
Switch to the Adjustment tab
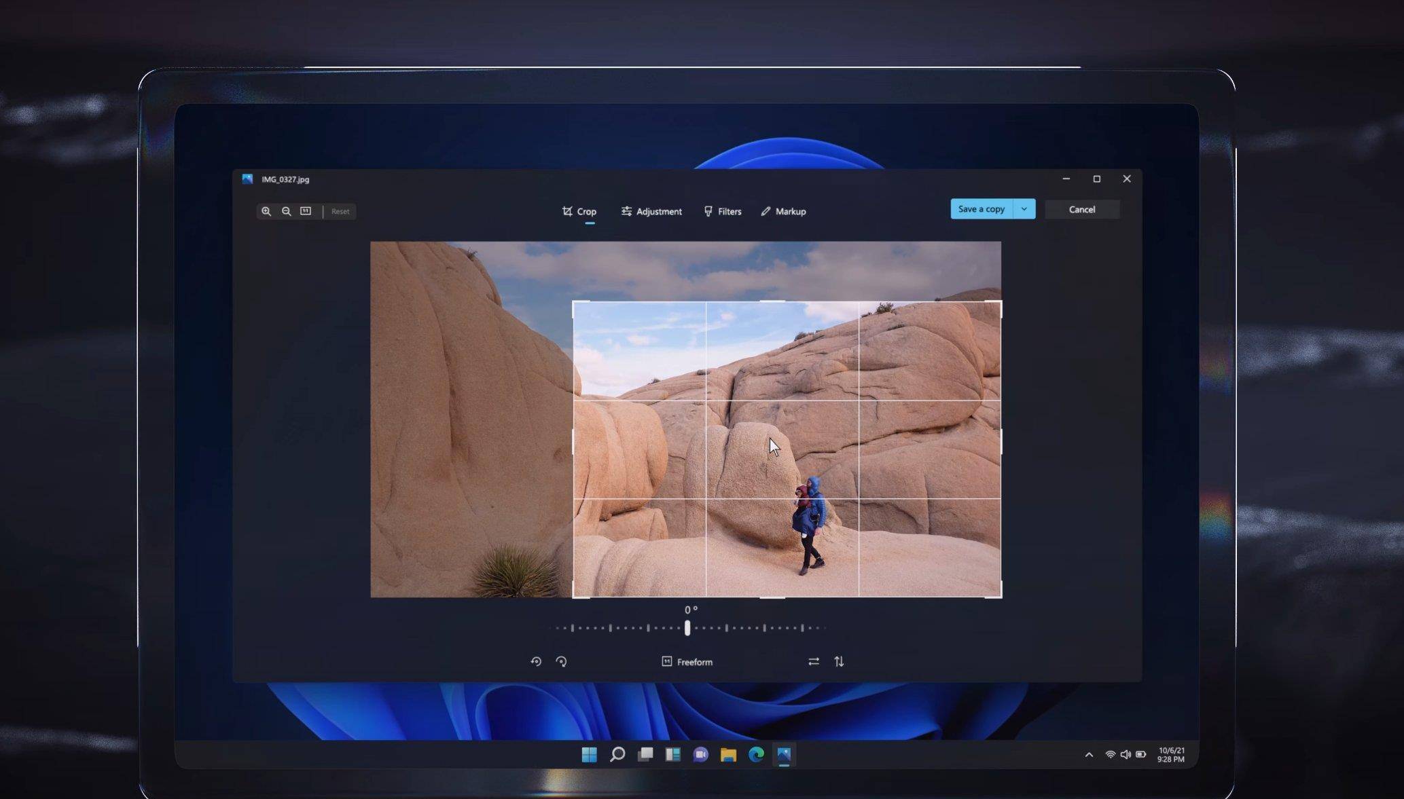(651, 212)
